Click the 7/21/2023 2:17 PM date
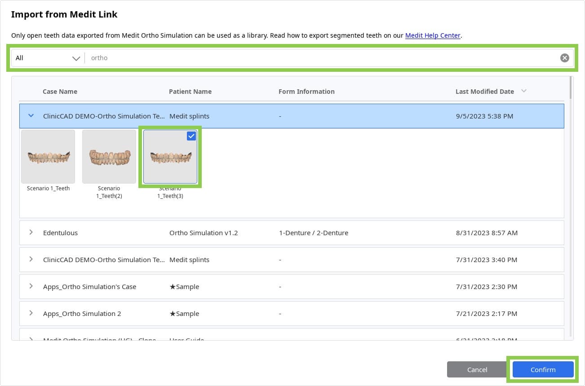585x386 pixels. click(x=486, y=313)
